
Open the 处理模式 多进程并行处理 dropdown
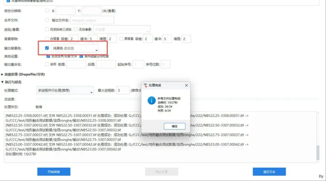click(x=65, y=91)
